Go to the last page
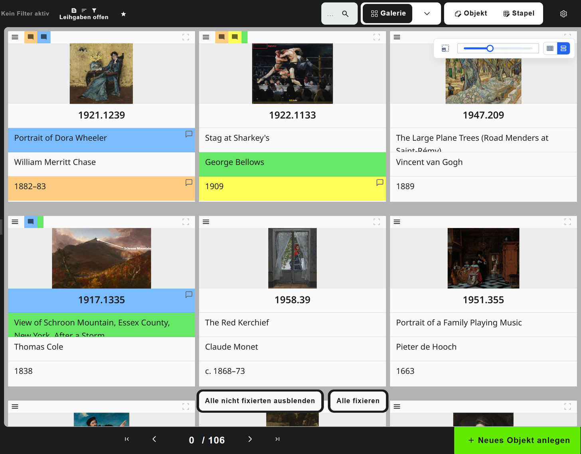The height and width of the screenshot is (454, 581). click(277, 439)
